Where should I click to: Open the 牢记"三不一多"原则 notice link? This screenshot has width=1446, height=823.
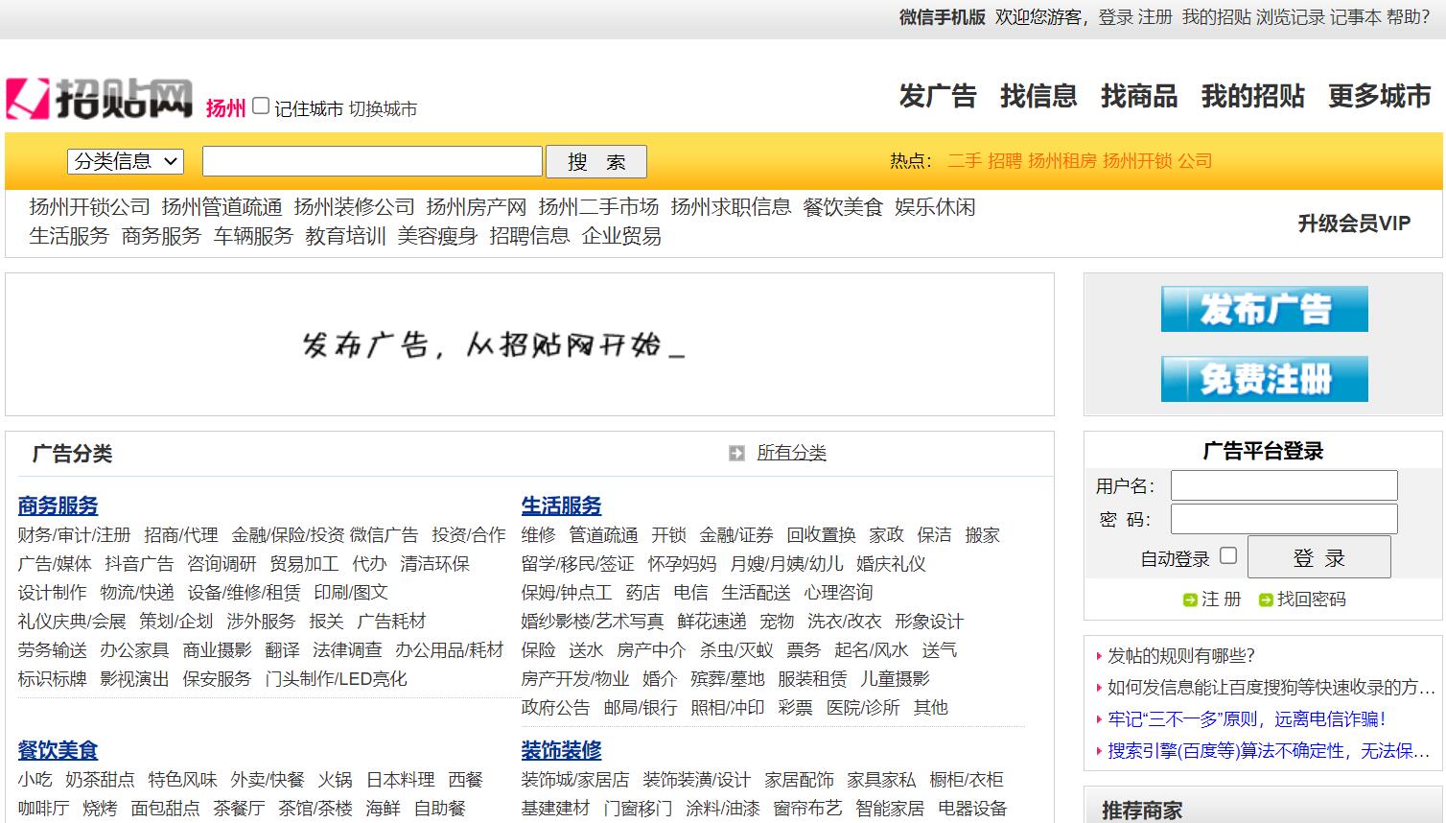coord(1247,719)
